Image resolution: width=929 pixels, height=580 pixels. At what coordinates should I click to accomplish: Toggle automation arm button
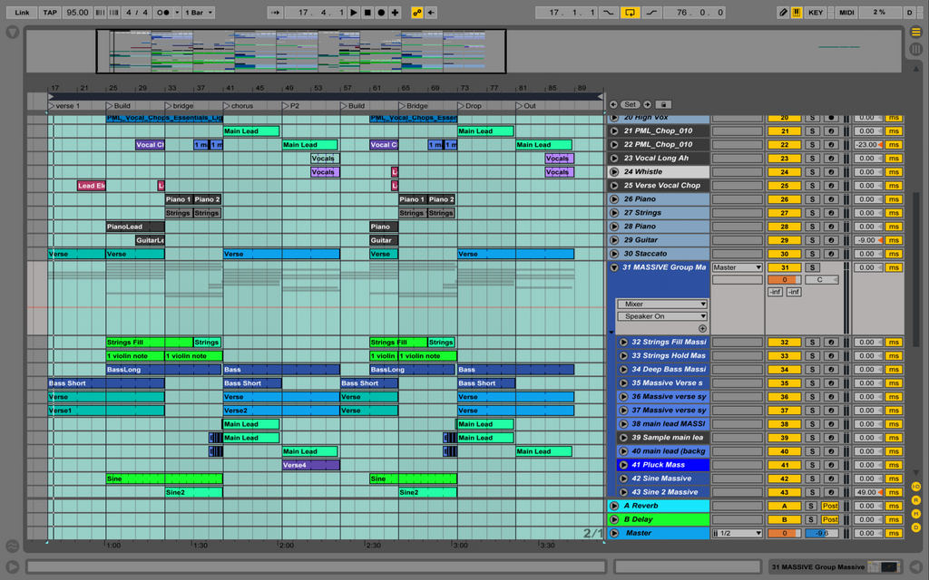coord(416,13)
